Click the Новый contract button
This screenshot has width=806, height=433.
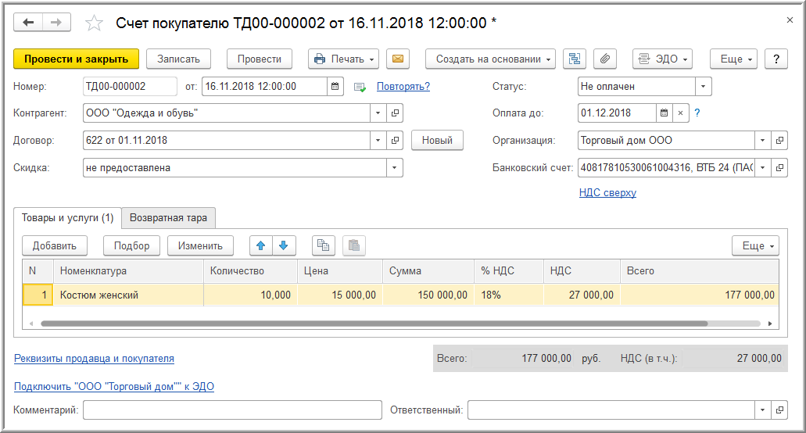[x=437, y=140]
